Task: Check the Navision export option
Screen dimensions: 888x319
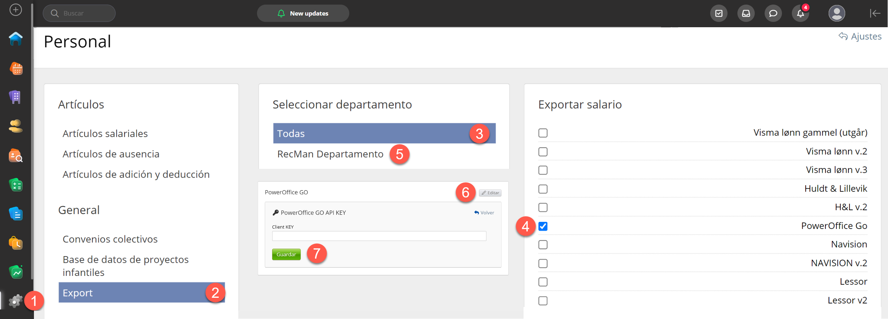Action: [x=543, y=245]
